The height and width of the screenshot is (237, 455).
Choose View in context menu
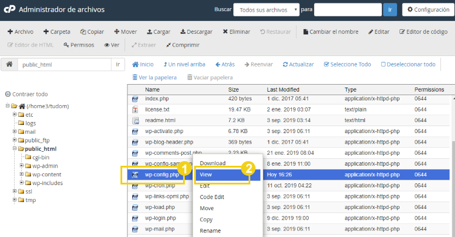[x=227, y=175]
